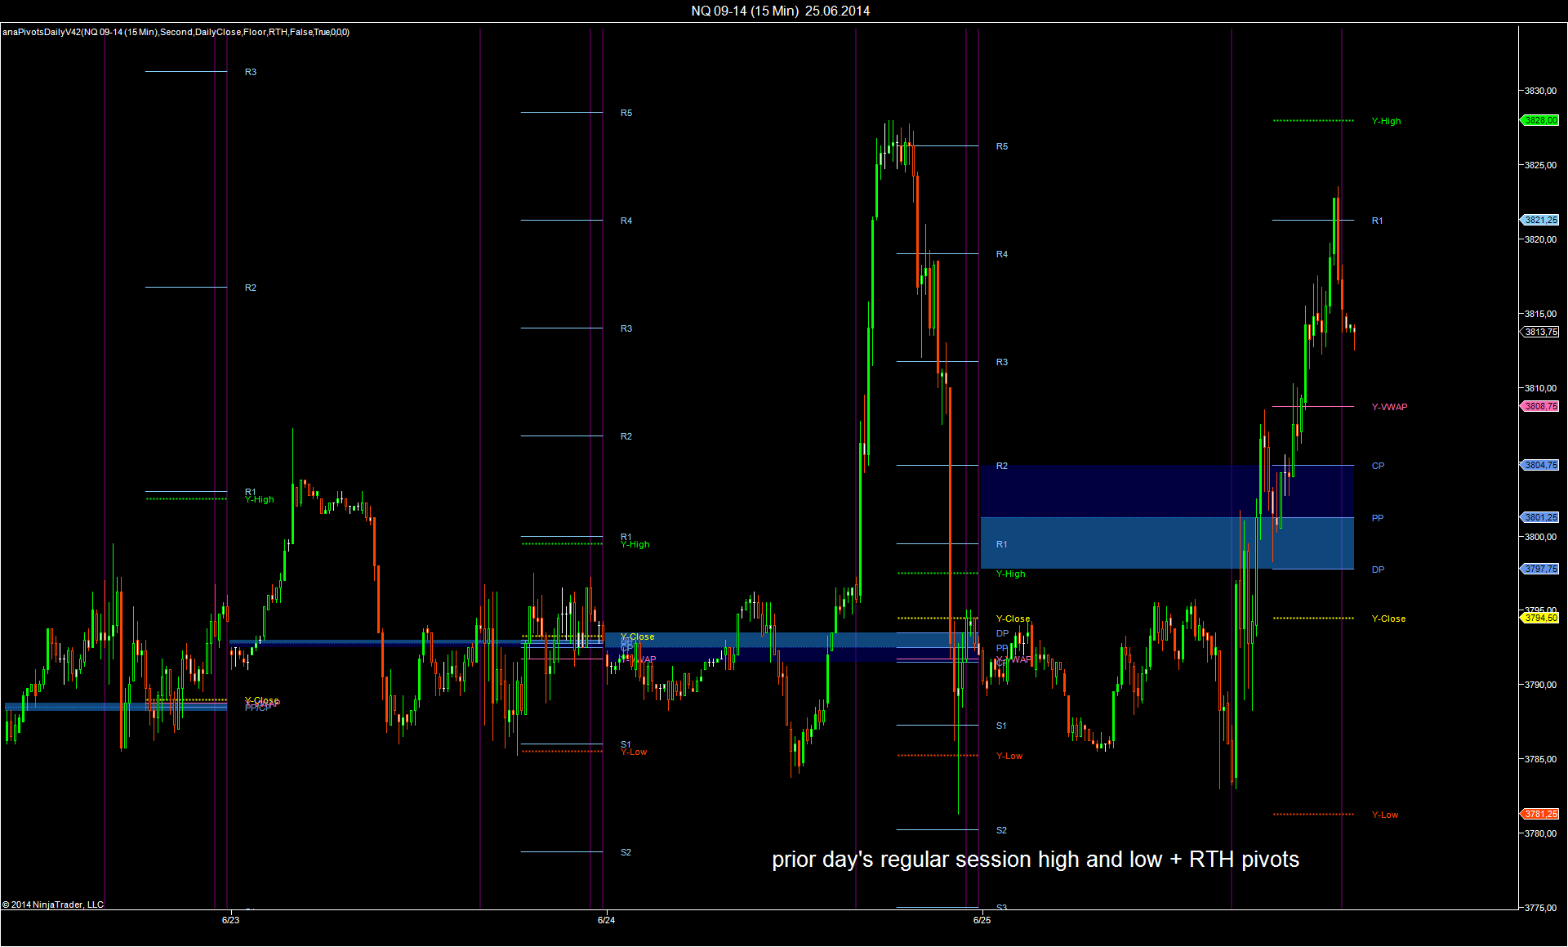Click the 3815,00 axis label

coord(1540,314)
